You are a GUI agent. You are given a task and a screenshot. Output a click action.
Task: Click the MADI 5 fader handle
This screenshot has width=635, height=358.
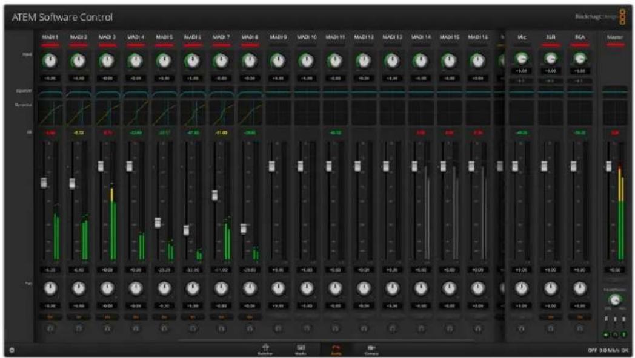tap(158, 223)
